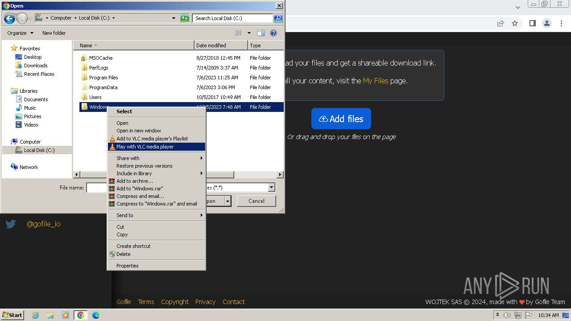This screenshot has height=321, width=571.
Task: Expand Local Disk (C:) breadcrumb arrow
Action: [113, 18]
